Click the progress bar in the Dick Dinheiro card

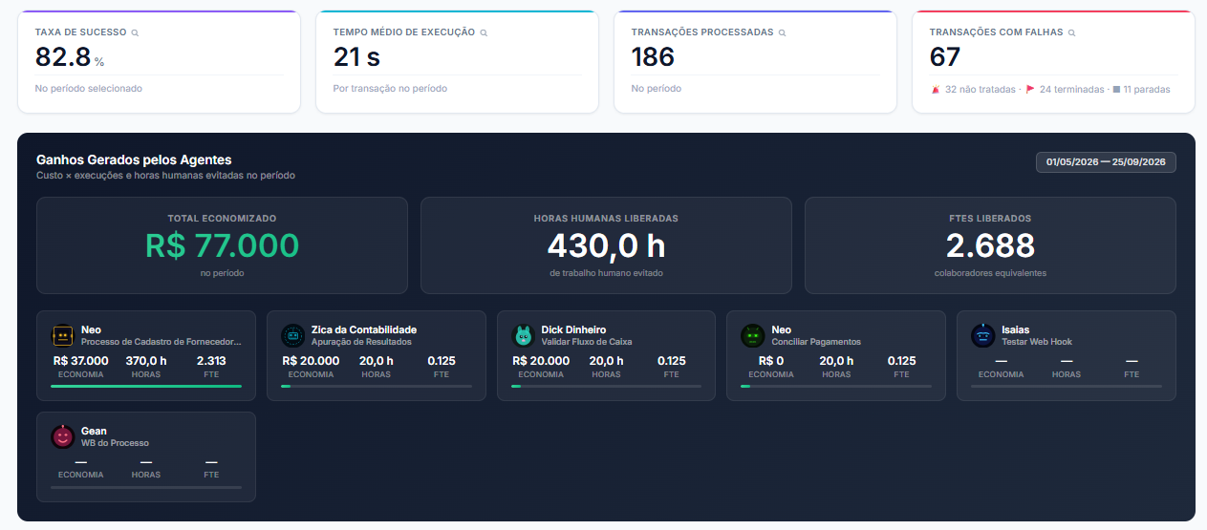(606, 386)
